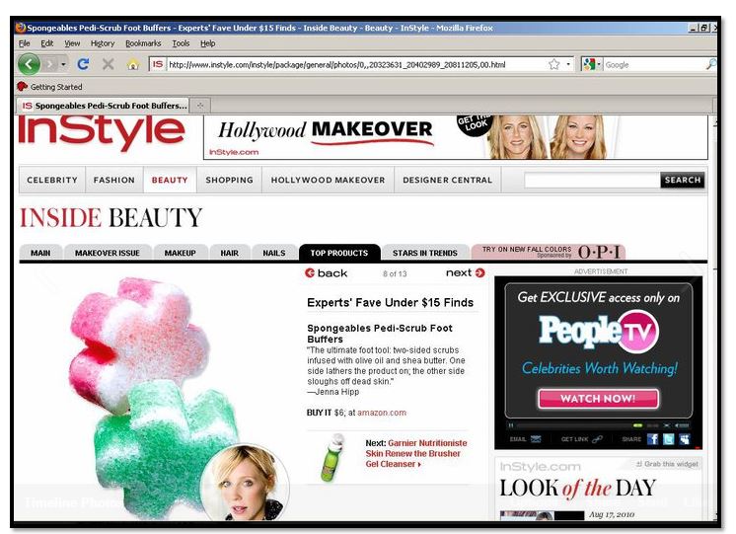Select the Main tab under Inside Beauty
Image resolution: width=736 pixels, height=534 pixels.
(40, 253)
